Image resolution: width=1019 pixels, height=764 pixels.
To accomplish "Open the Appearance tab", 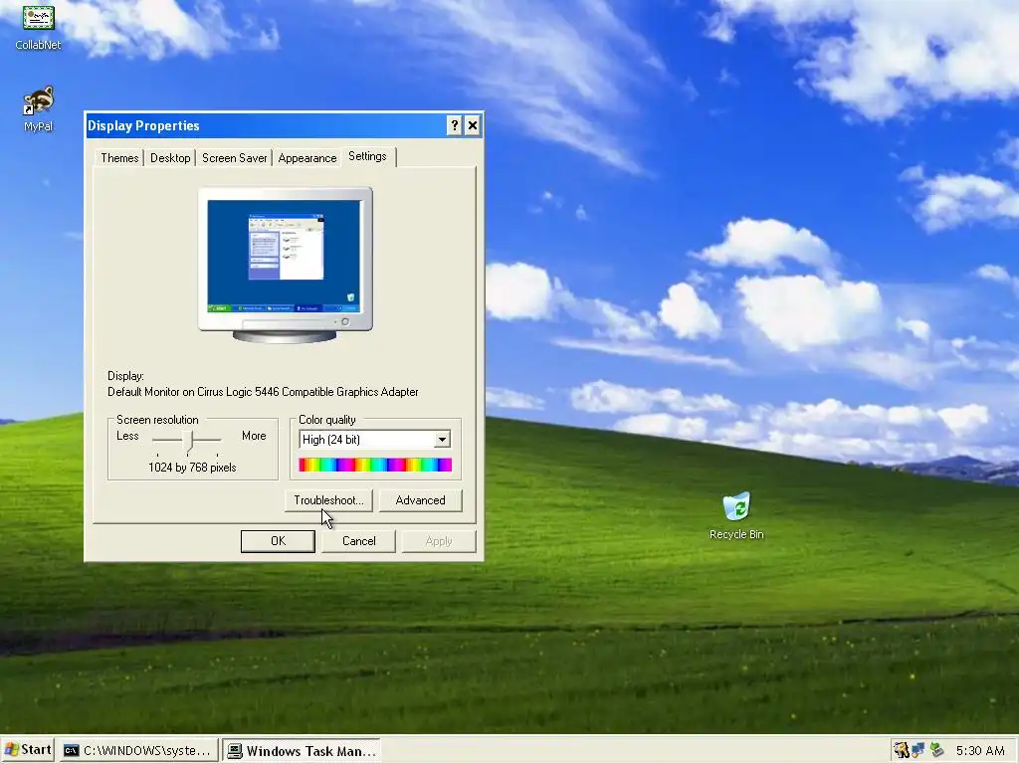I will 306,158.
